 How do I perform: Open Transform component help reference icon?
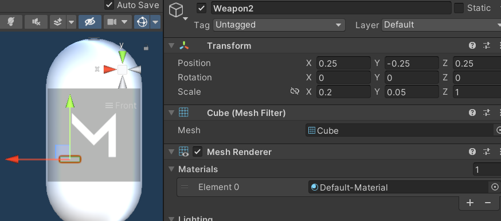click(472, 46)
